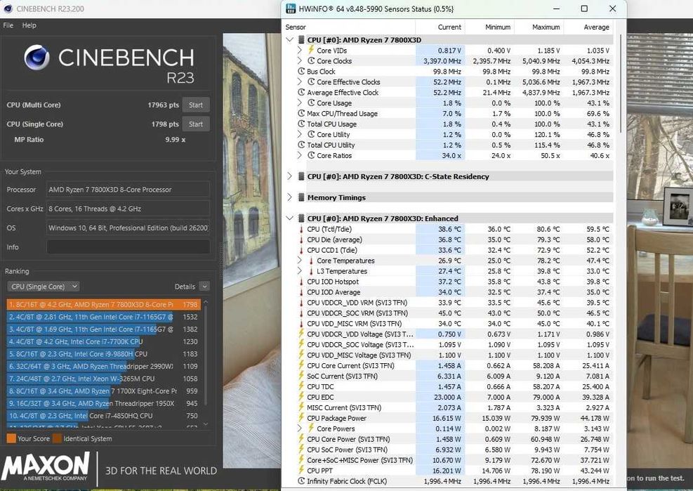Click the HWiNFO sensor list vertical scrollbar
The height and width of the screenshot is (491, 693).
point(620,83)
